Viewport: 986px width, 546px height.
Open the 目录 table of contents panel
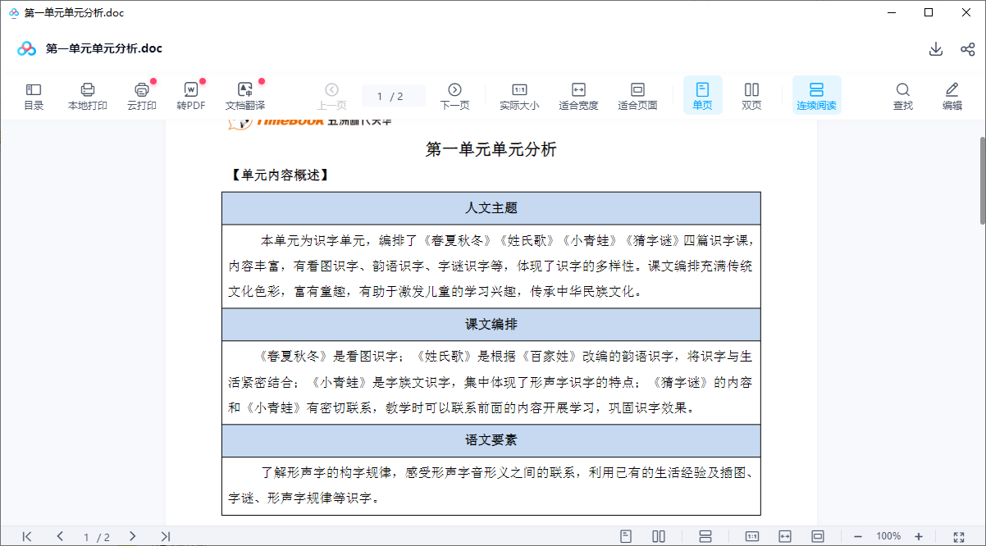click(x=34, y=95)
